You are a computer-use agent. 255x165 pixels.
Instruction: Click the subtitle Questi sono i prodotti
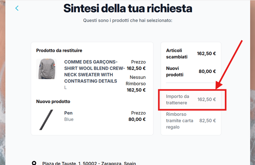click(127, 20)
